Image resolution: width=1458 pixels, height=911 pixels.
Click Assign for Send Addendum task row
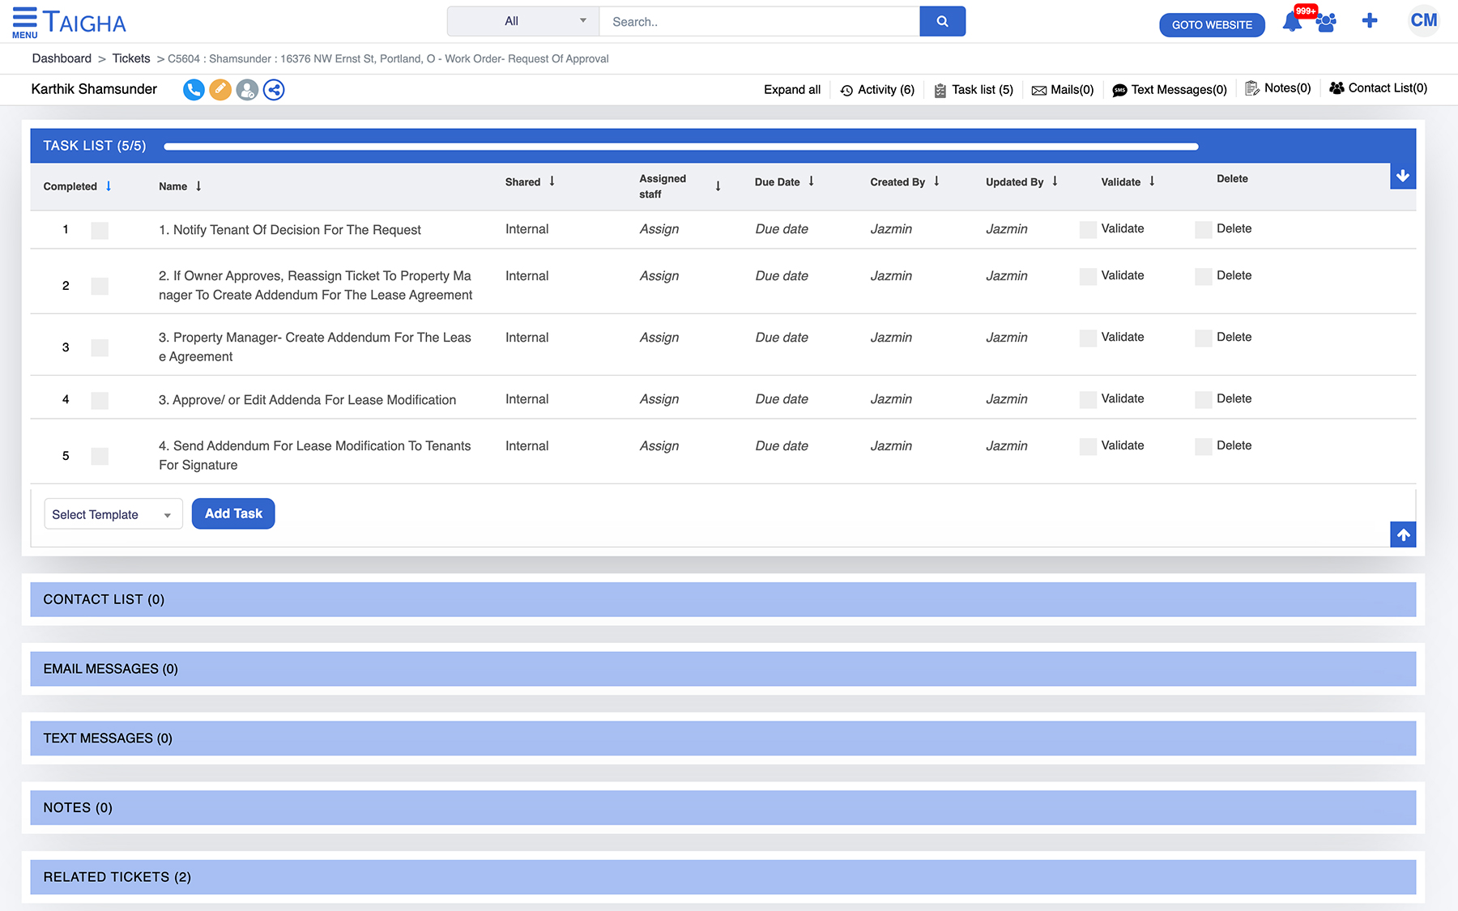[x=659, y=446]
